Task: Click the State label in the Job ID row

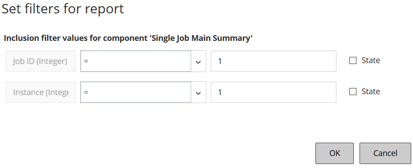Action: coord(371,60)
